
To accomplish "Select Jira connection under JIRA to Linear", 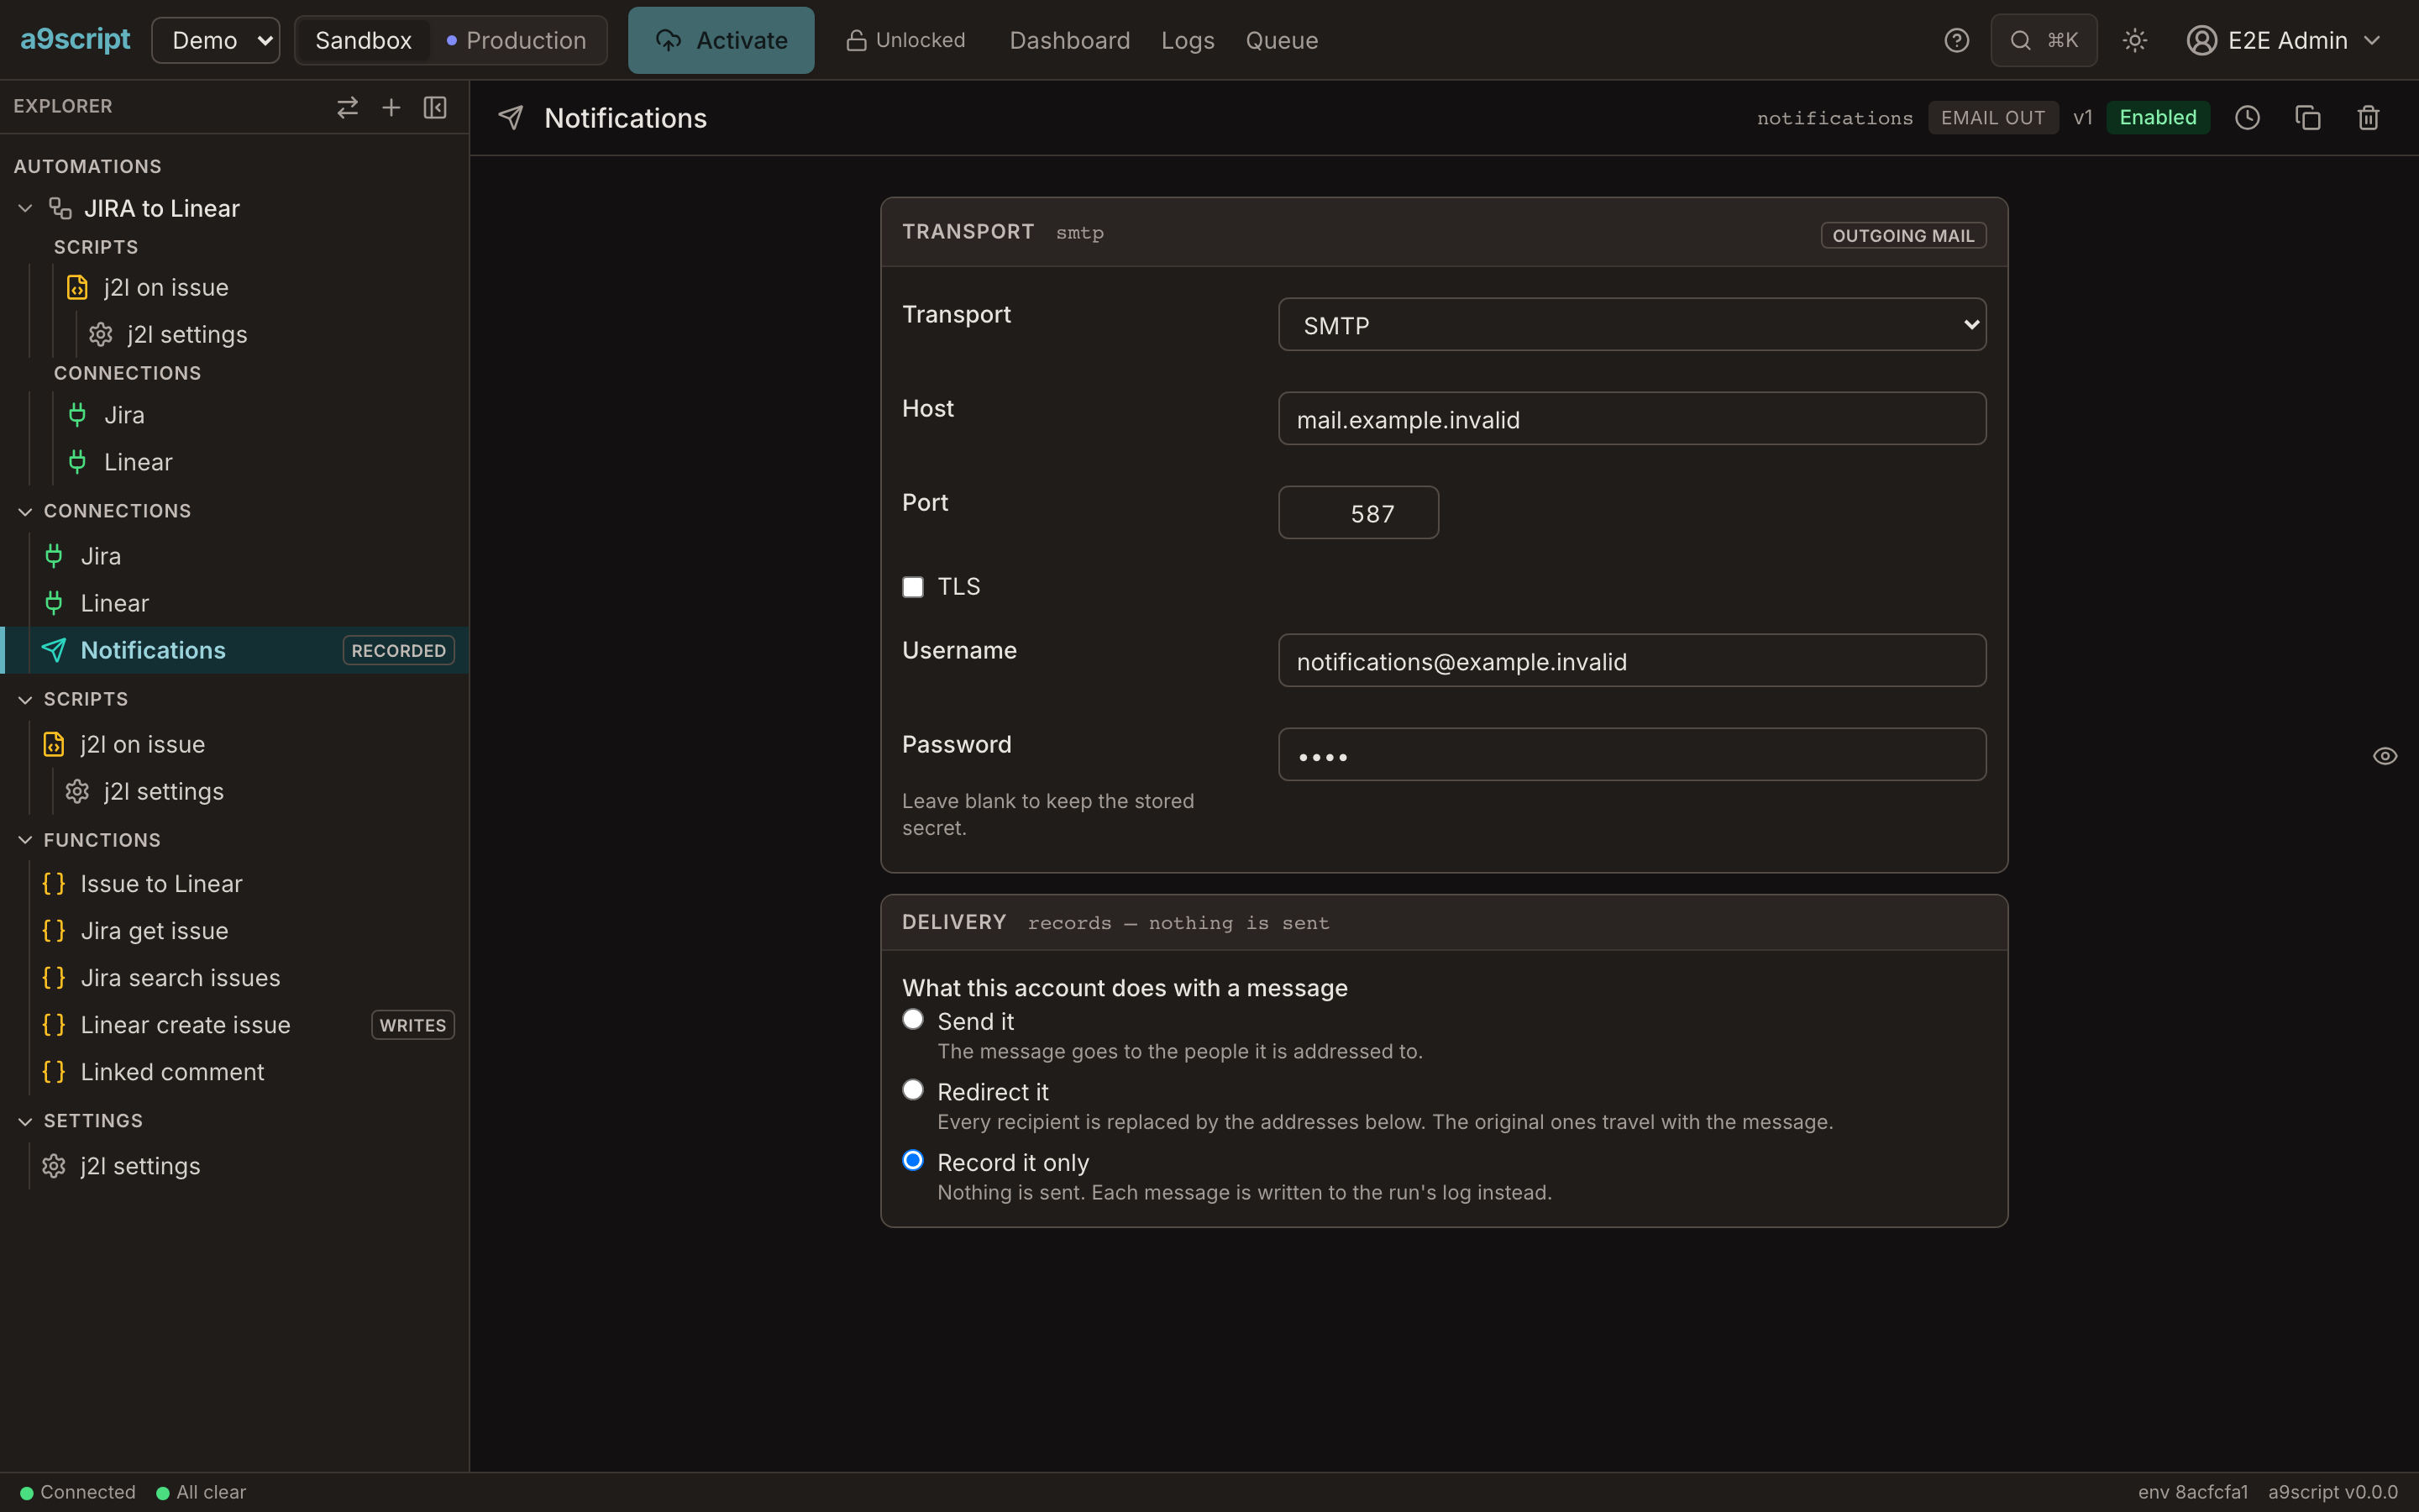I will (124, 415).
